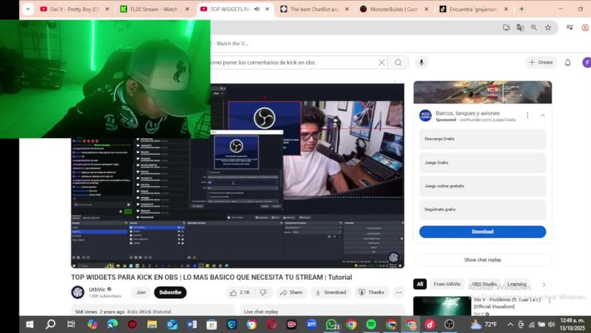This screenshot has width=591, height=333.
Task: Click the Regístrate gratis ad link
Action: tap(482, 210)
